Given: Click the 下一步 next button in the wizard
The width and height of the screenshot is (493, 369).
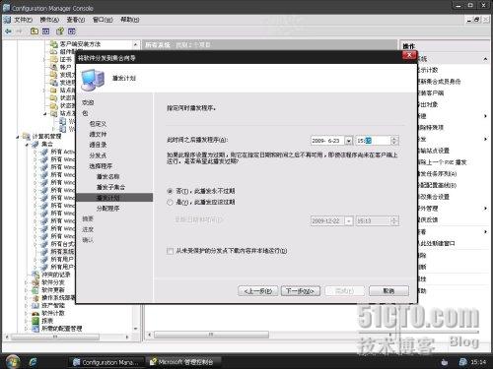Looking at the screenshot, I should point(301,291).
